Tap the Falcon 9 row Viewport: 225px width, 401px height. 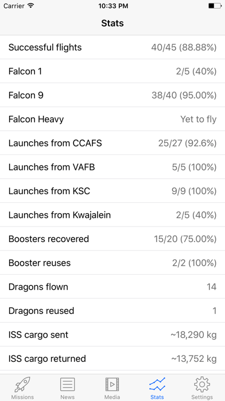113,95
